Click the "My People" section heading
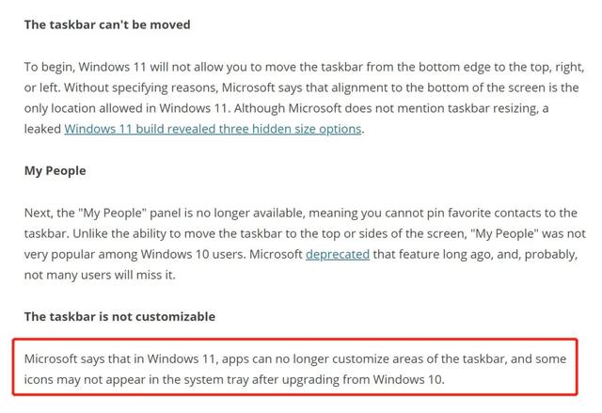This screenshot has width=602, height=413. pyautogui.click(x=55, y=170)
